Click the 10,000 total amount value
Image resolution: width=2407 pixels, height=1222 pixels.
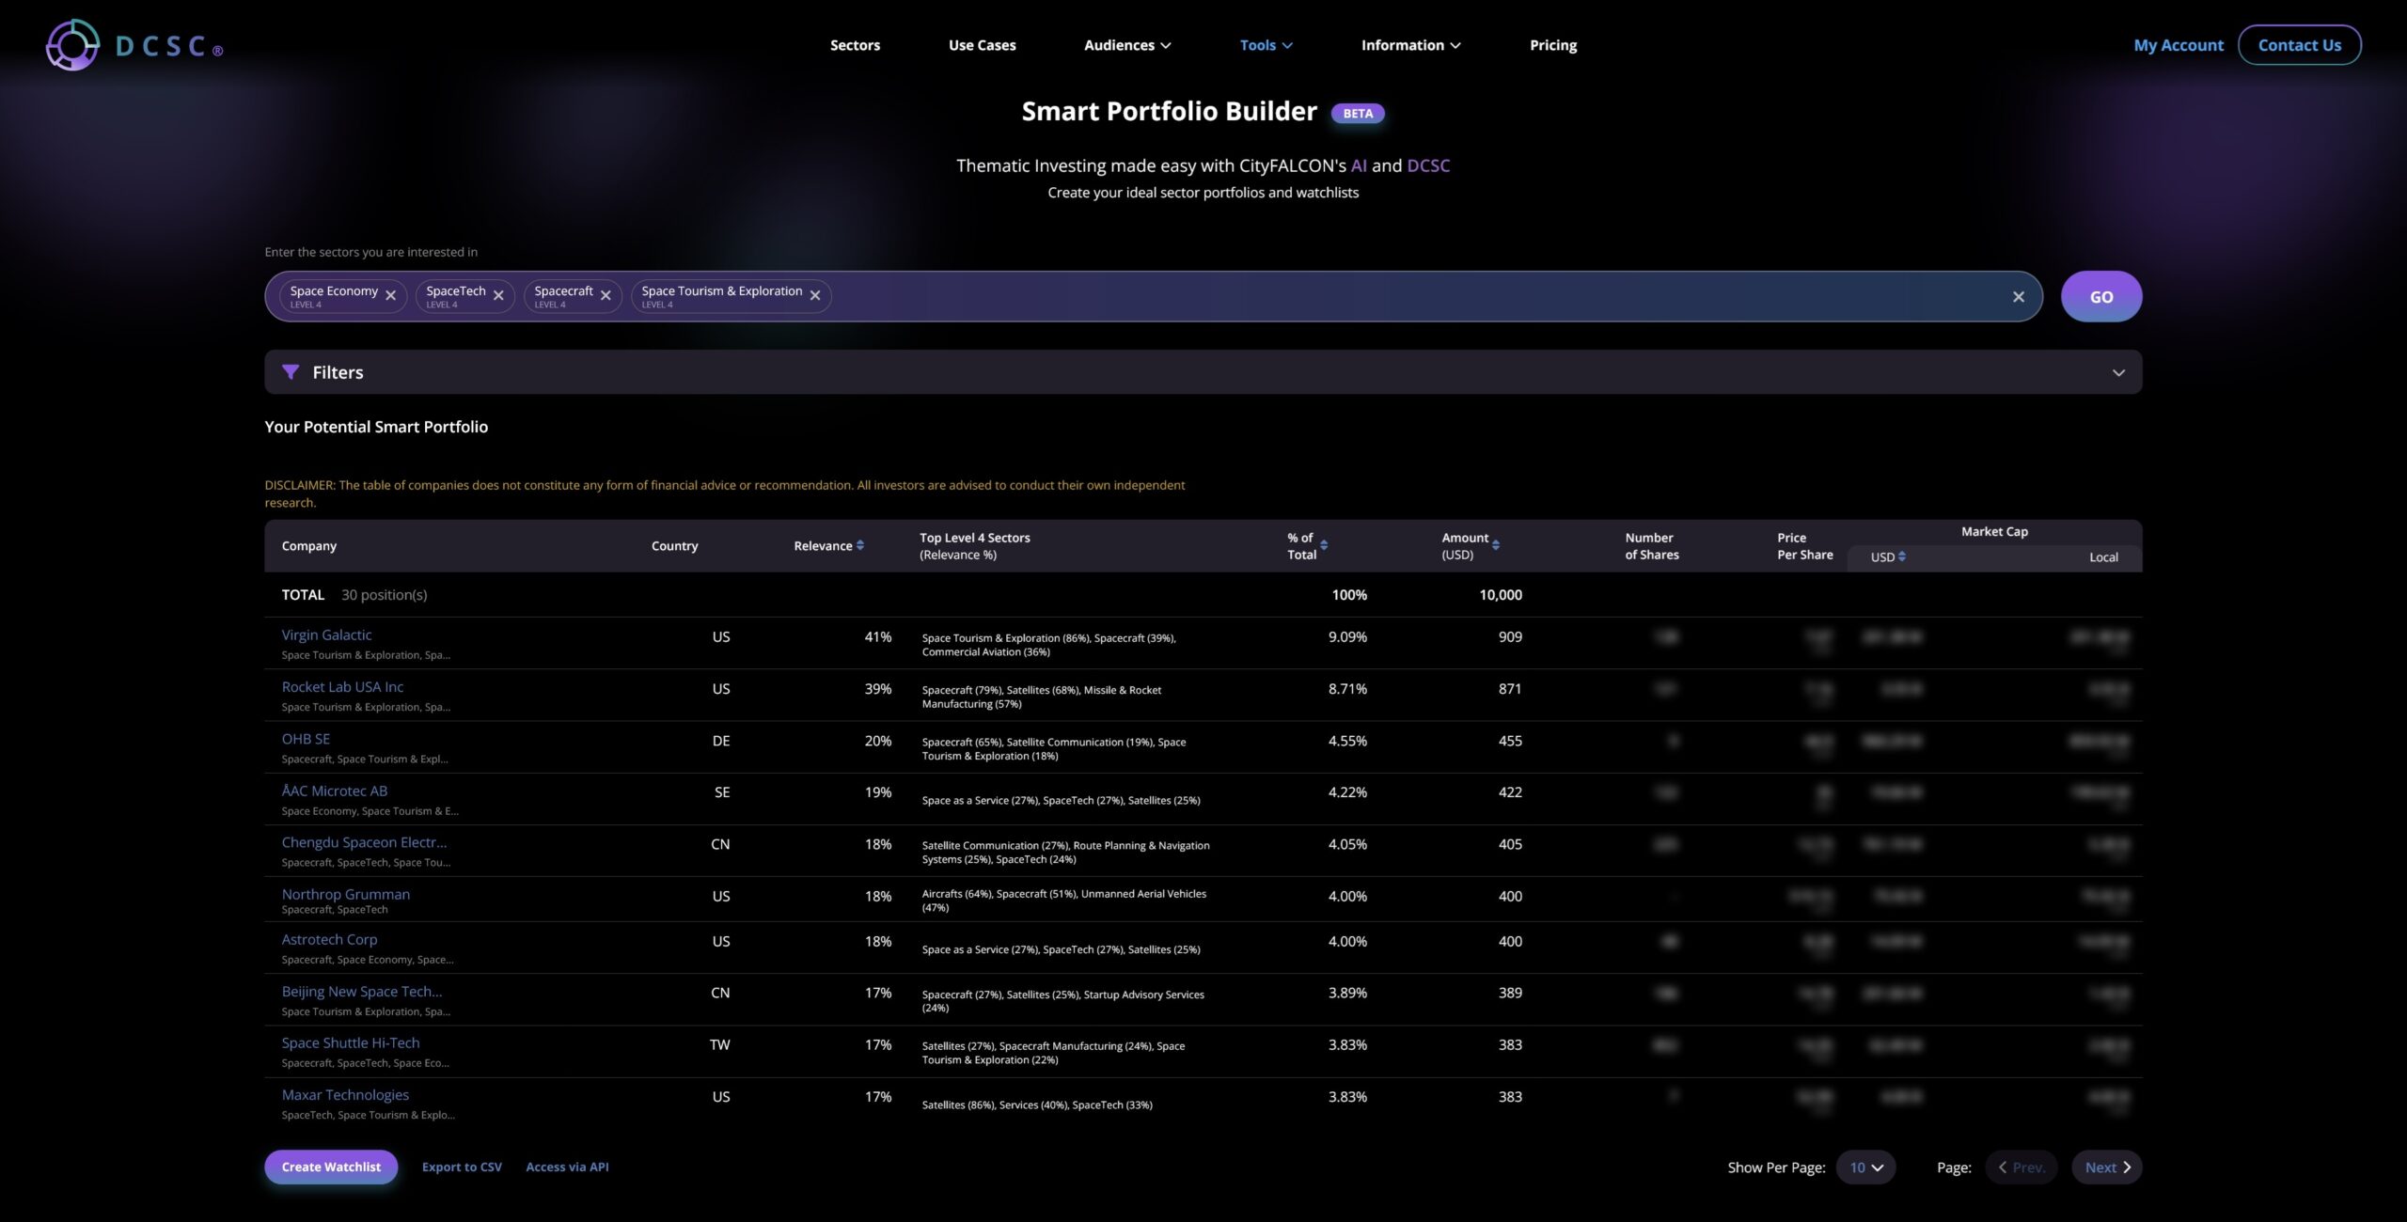(1500, 595)
